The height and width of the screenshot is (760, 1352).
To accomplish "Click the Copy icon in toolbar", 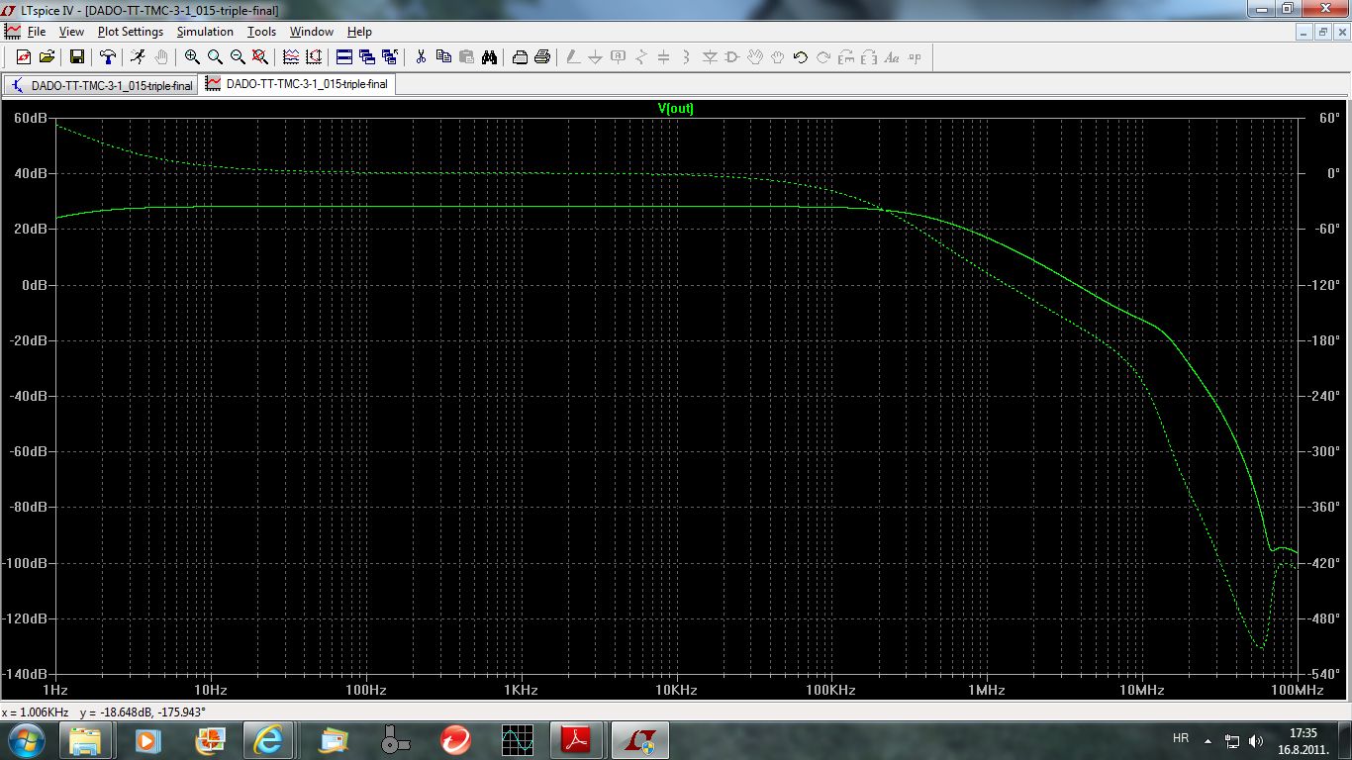I will pyautogui.click(x=443, y=57).
